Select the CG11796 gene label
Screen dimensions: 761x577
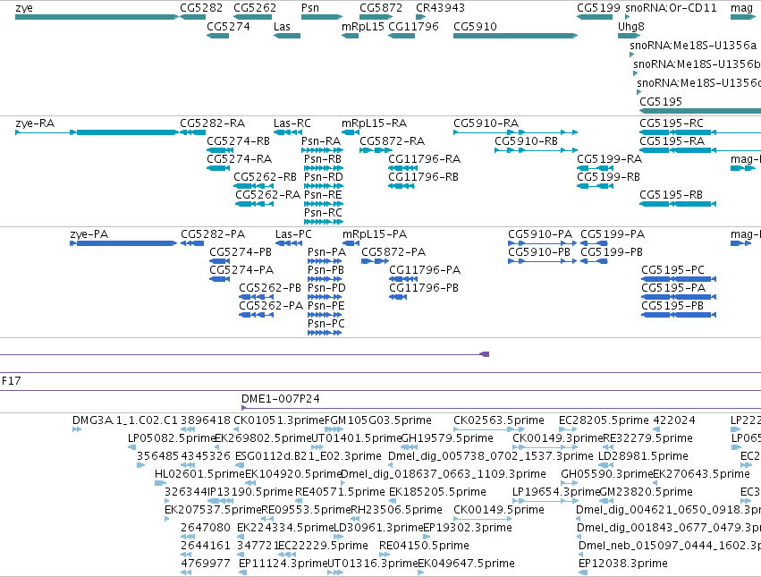coord(413,26)
